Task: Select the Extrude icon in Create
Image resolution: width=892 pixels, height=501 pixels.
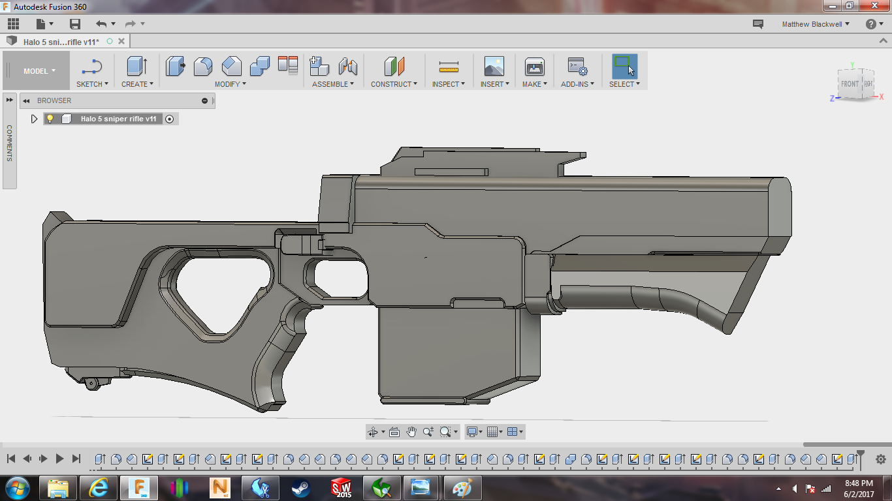Action: pyautogui.click(x=136, y=67)
